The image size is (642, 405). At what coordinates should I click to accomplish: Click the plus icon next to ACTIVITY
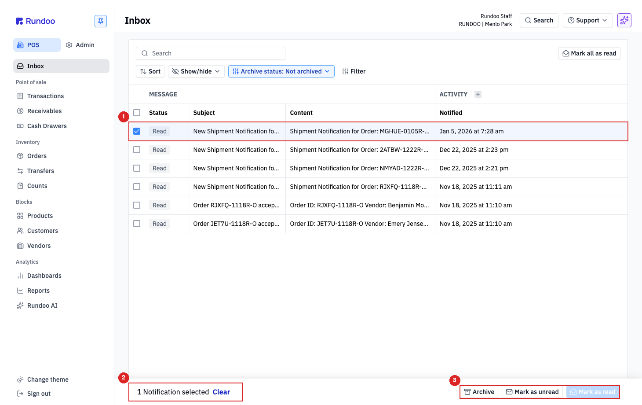(478, 94)
